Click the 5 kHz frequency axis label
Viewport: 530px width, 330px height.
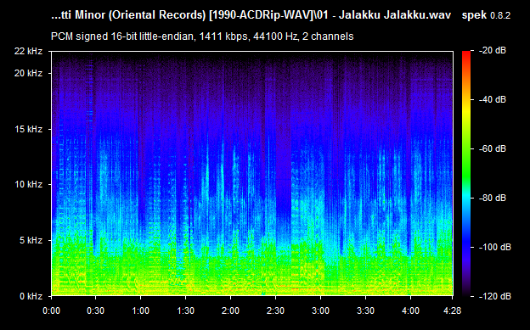coord(31,240)
